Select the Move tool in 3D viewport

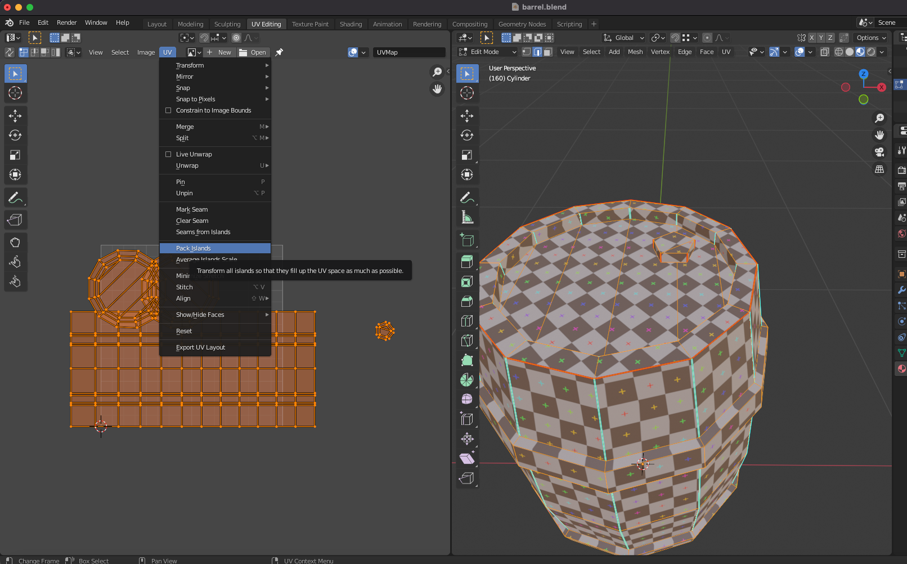pos(466,116)
